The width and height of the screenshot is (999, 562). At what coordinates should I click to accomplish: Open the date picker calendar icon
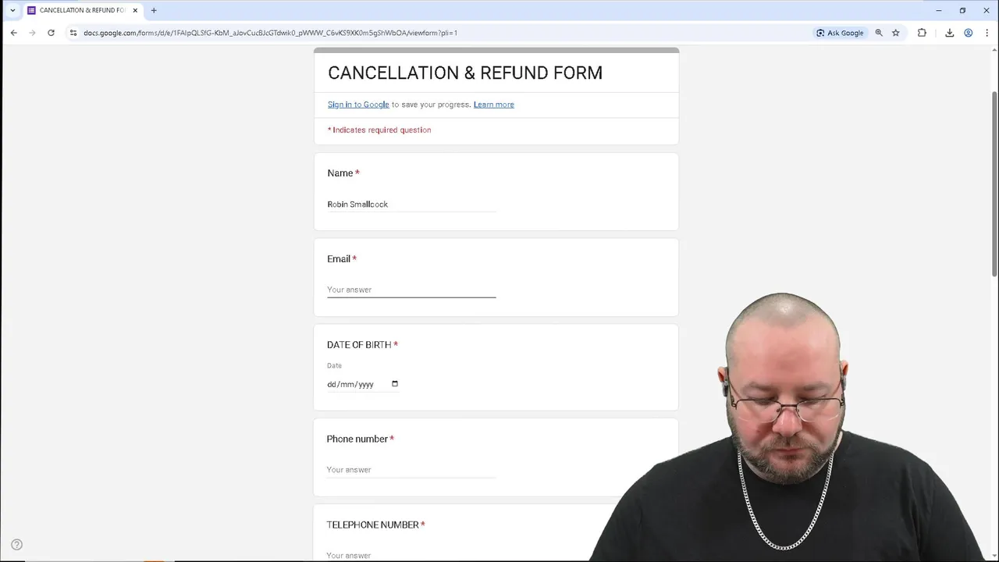pos(394,384)
